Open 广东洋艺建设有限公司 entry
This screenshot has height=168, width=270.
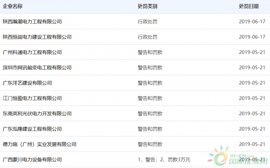(27, 83)
